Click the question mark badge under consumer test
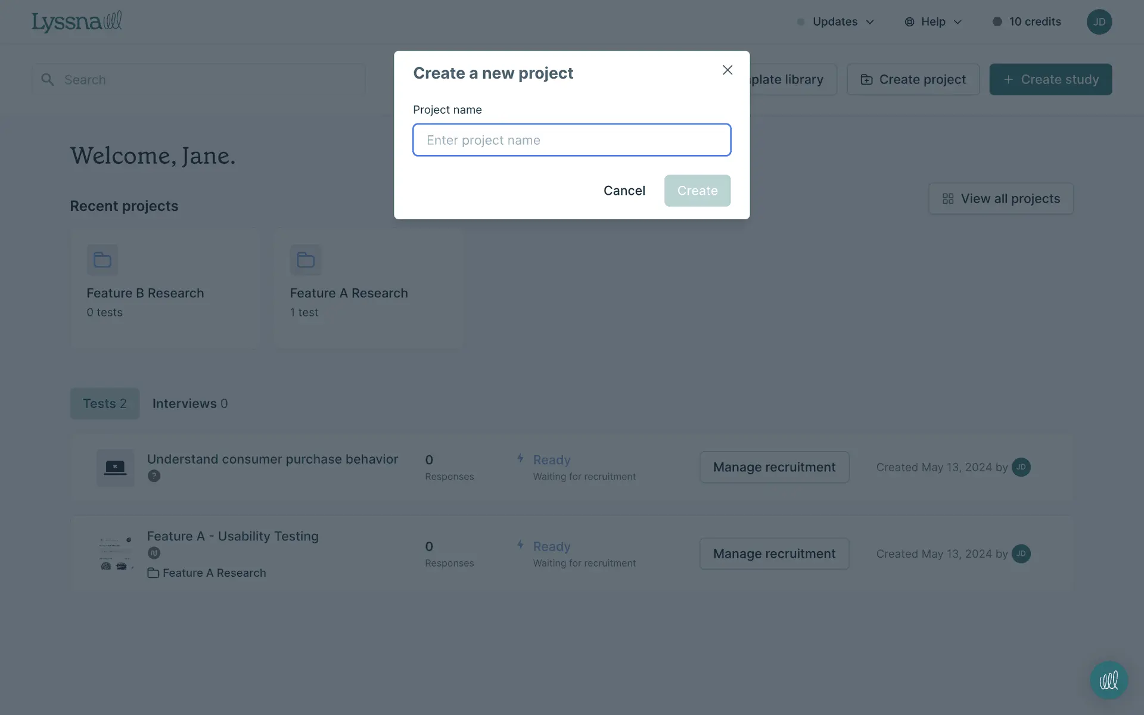This screenshot has width=1144, height=715. click(x=154, y=476)
